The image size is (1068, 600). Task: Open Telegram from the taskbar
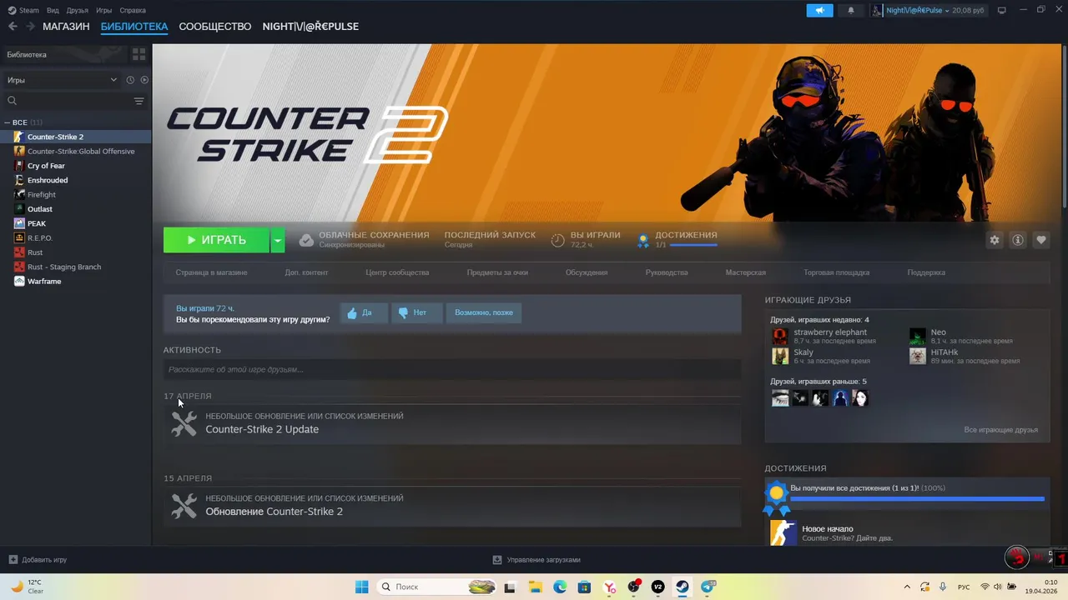tap(708, 587)
